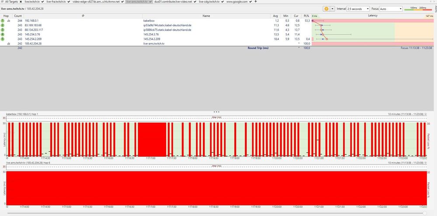
Task: Sort by the Name column header
Action: [x=206, y=16]
